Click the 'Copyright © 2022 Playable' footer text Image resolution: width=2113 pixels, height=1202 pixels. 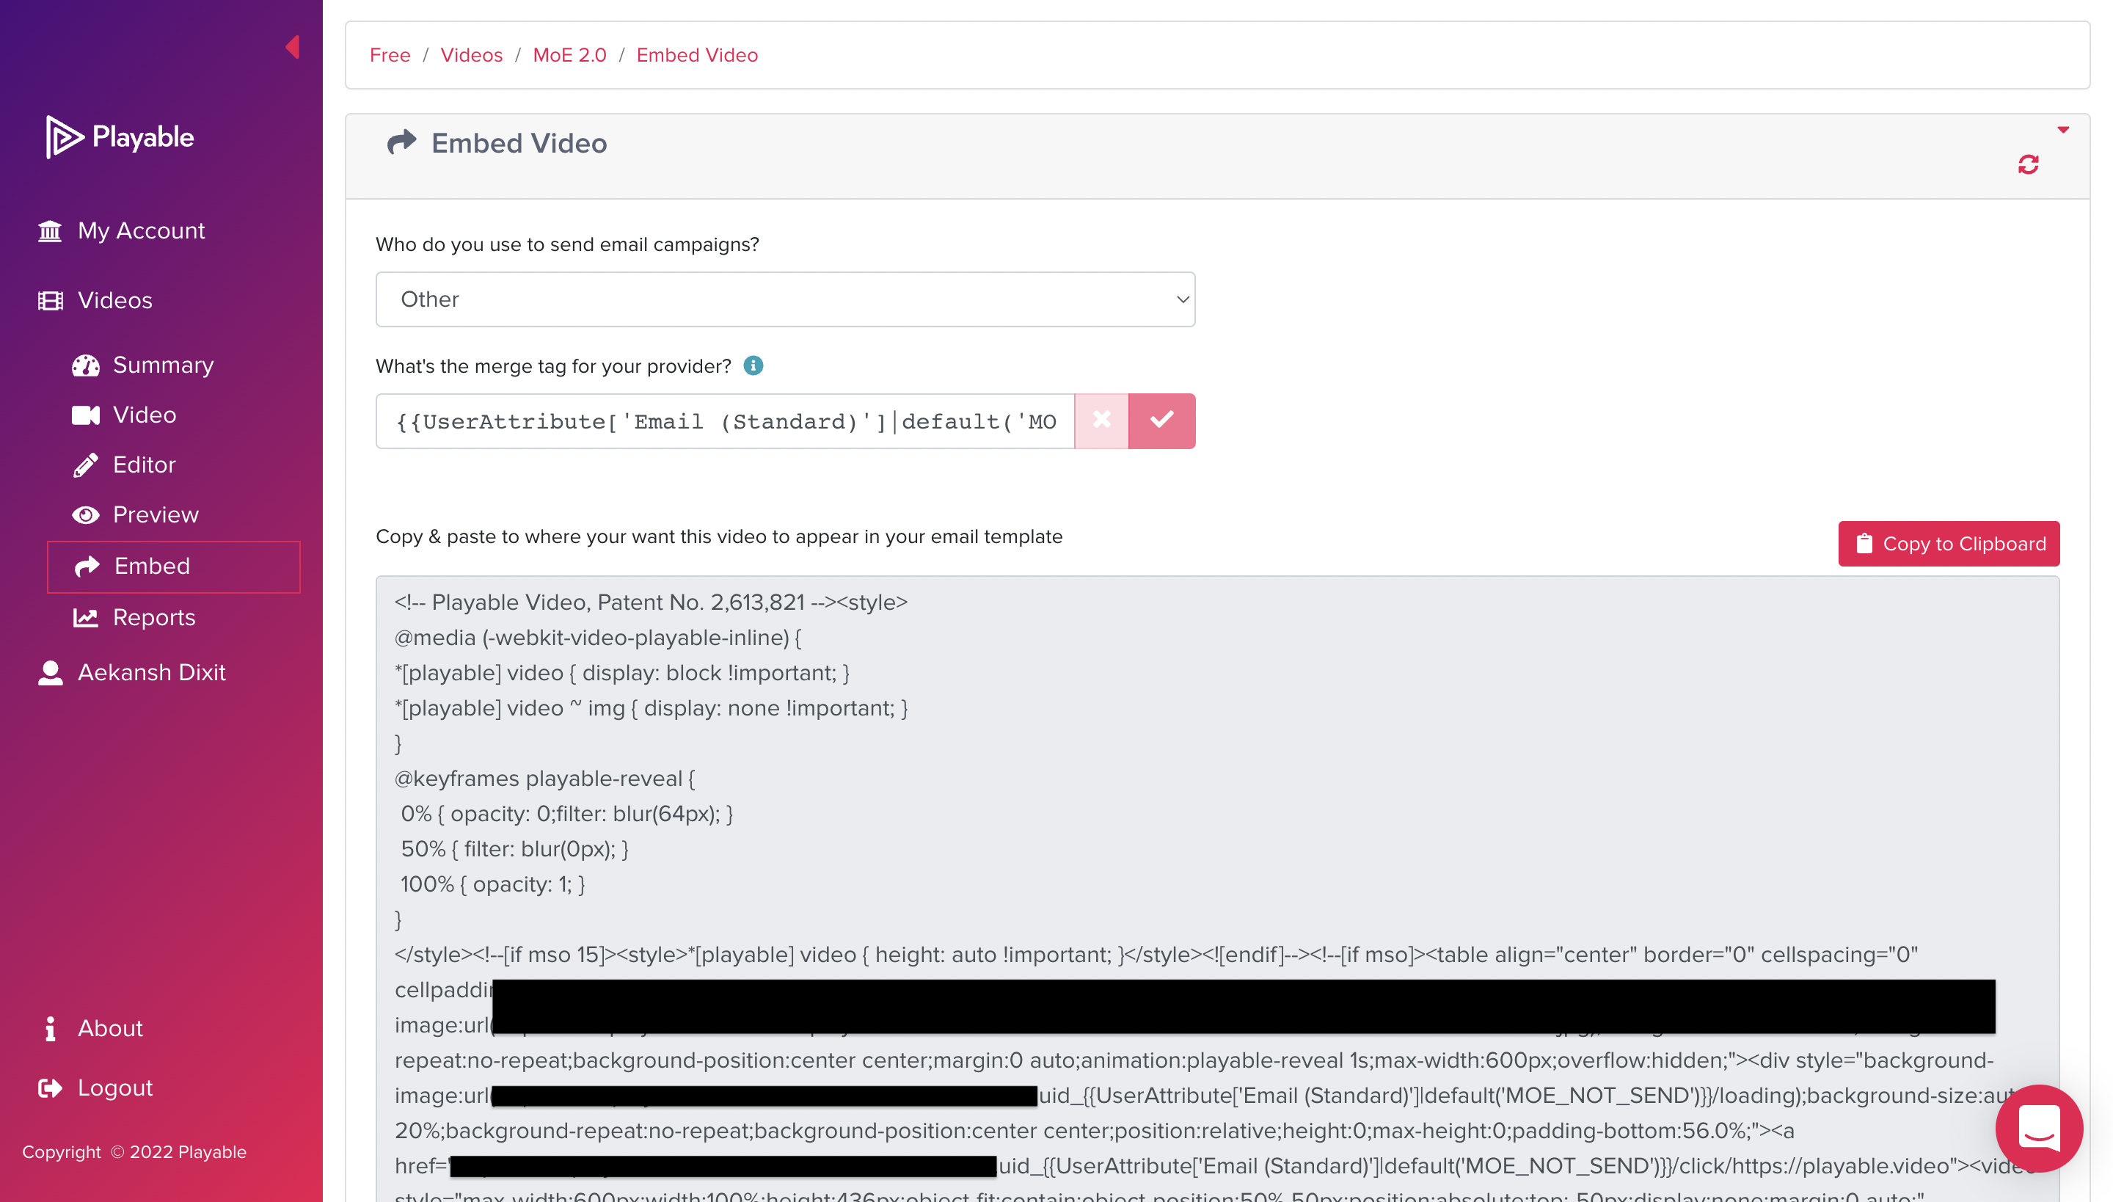(134, 1152)
